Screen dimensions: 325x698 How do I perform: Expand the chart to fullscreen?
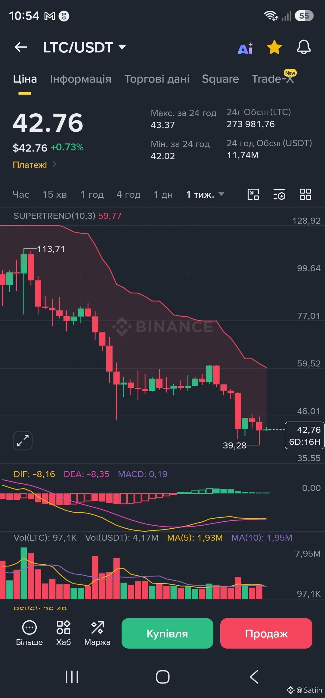(23, 441)
